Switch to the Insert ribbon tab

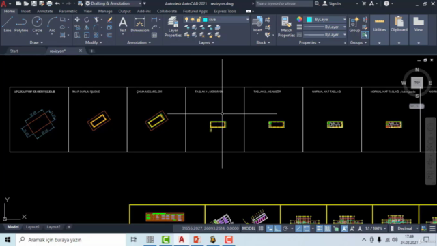[x=26, y=11]
